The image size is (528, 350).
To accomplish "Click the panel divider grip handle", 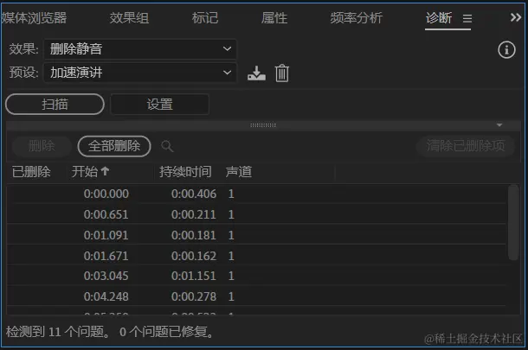I will pos(263,125).
